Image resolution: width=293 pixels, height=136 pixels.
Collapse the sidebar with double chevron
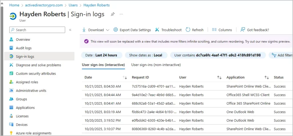(x=70, y=30)
